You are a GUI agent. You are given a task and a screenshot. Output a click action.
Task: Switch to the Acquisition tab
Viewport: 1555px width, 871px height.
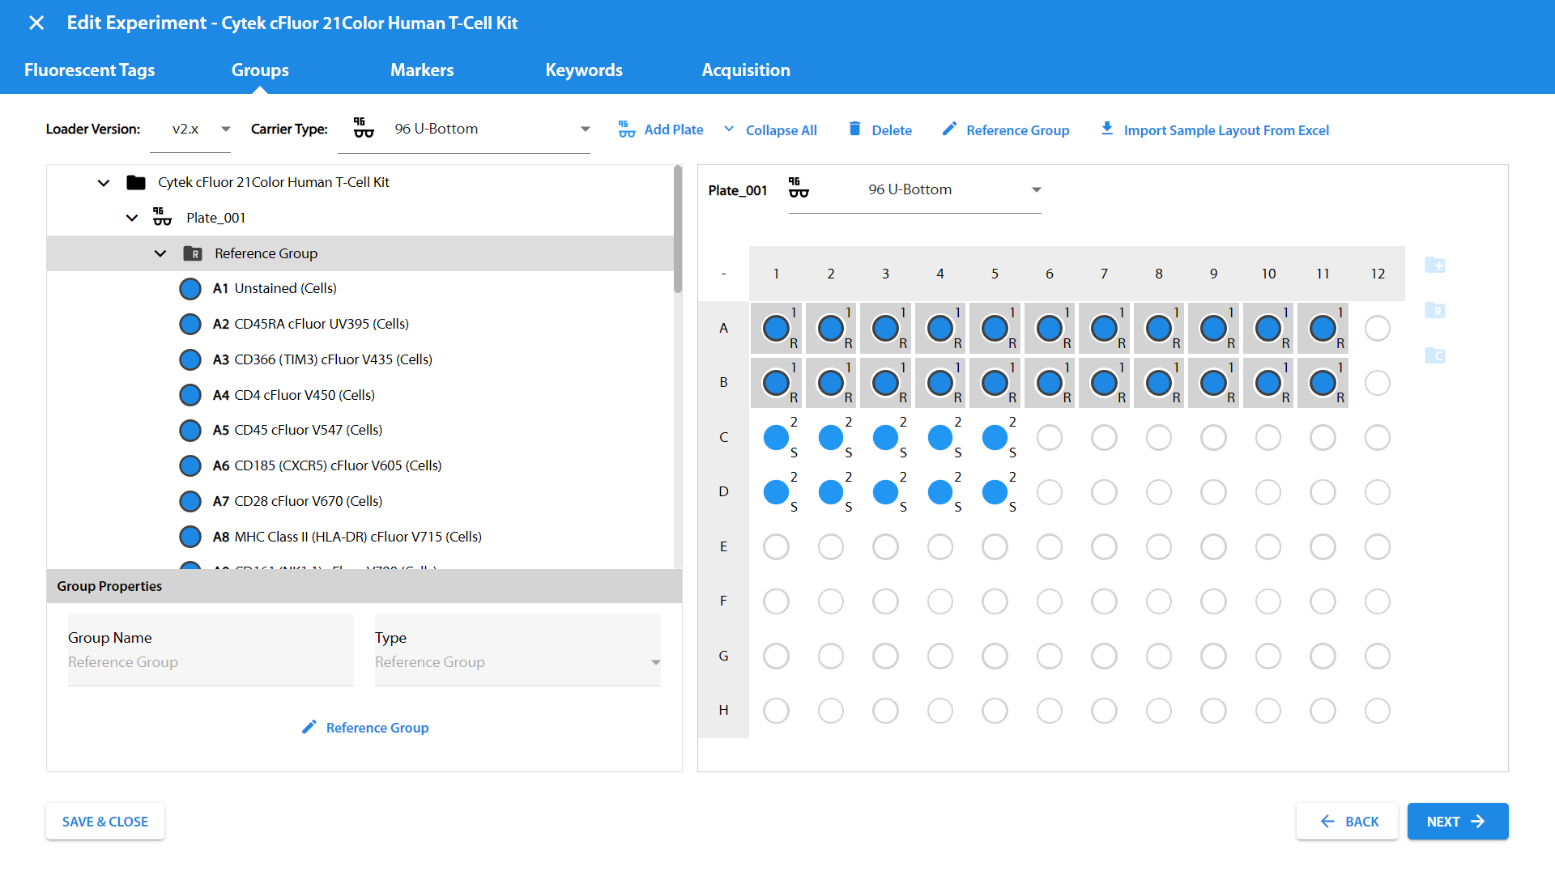[x=746, y=70]
